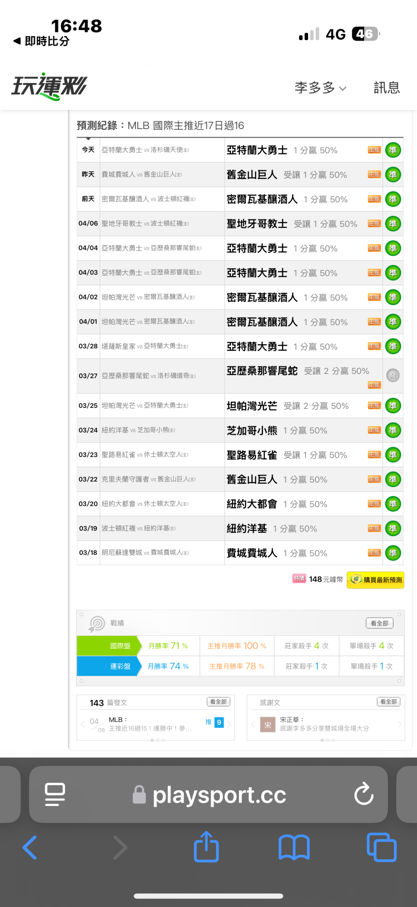417x907 pixels.
Task: Tap Safari share icon
Action: pos(206,846)
